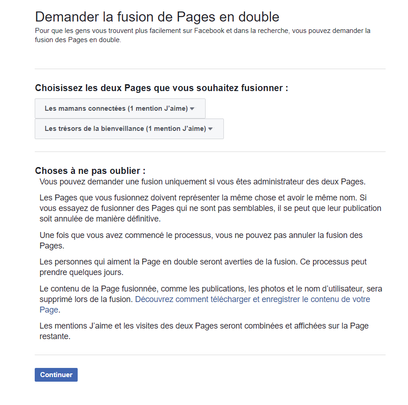Click the Demander la fusion de Pages heading

(x=157, y=17)
